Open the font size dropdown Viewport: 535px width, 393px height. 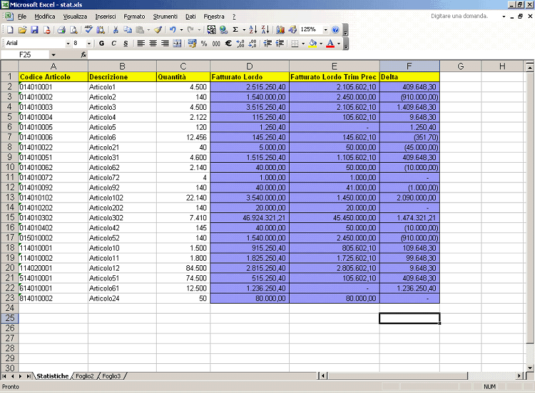coord(89,44)
